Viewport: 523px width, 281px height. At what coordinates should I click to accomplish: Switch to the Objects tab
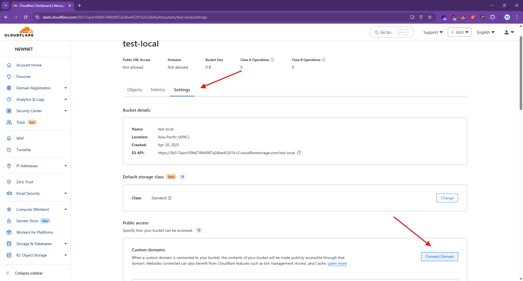pyautogui.click(x=135, y=90)
